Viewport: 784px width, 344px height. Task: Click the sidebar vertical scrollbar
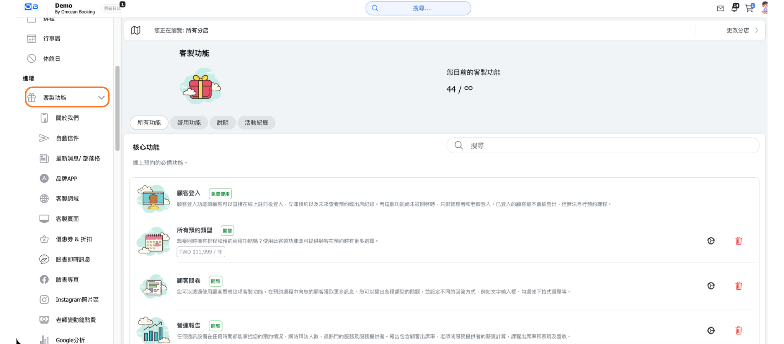coord(117,109)
